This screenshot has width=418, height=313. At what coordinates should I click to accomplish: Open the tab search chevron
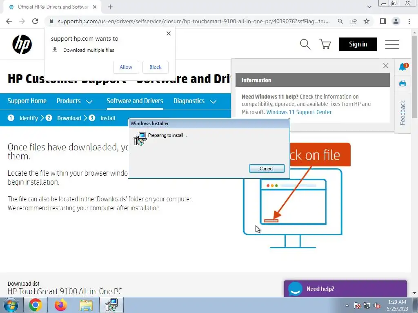click(x=369, y=7)
